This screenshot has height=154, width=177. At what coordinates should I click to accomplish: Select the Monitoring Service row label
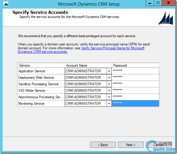31,104
